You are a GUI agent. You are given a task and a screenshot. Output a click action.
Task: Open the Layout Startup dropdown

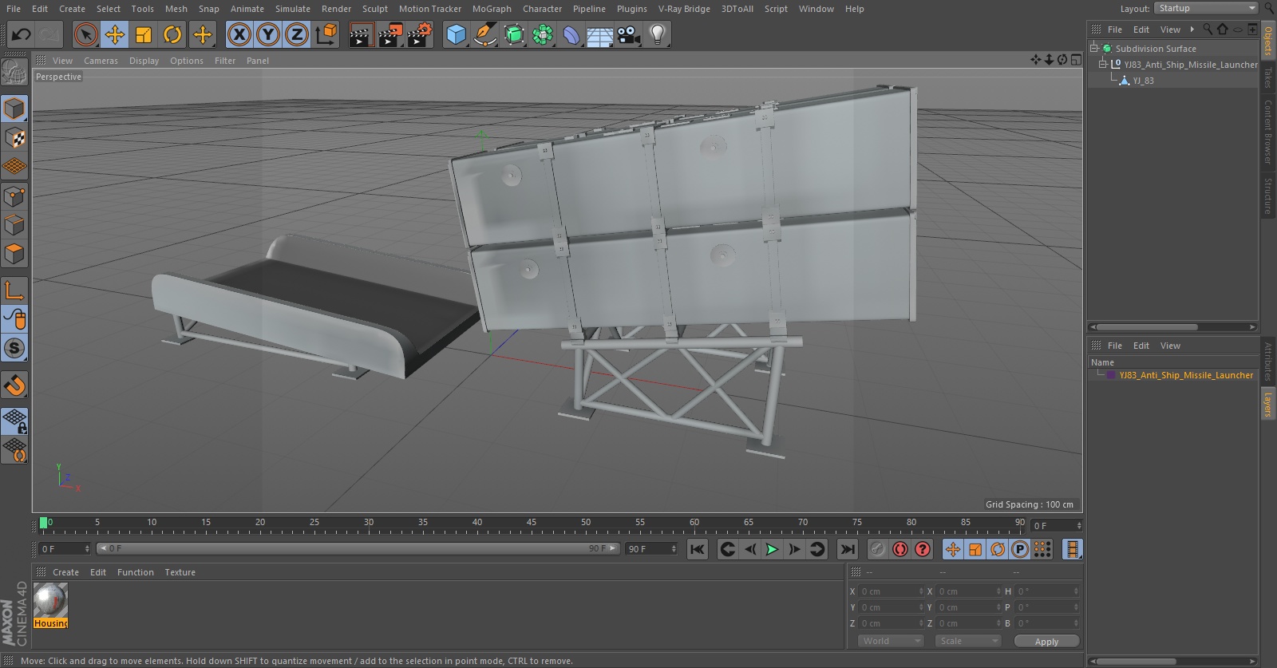tap(1206, 8)
